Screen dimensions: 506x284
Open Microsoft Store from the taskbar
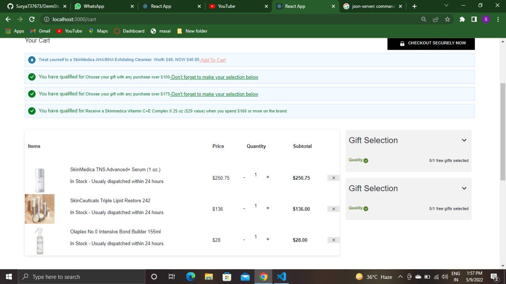tap(227, 276)
